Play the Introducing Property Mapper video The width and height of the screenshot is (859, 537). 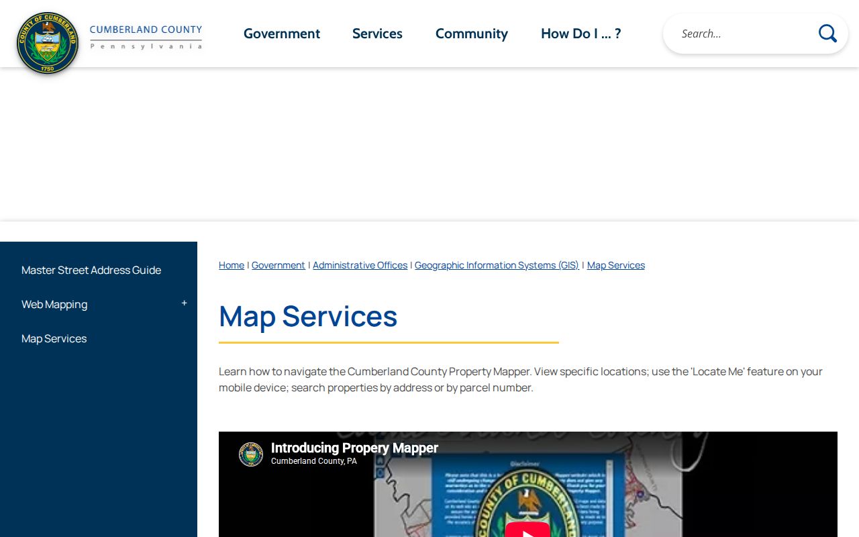527,530
